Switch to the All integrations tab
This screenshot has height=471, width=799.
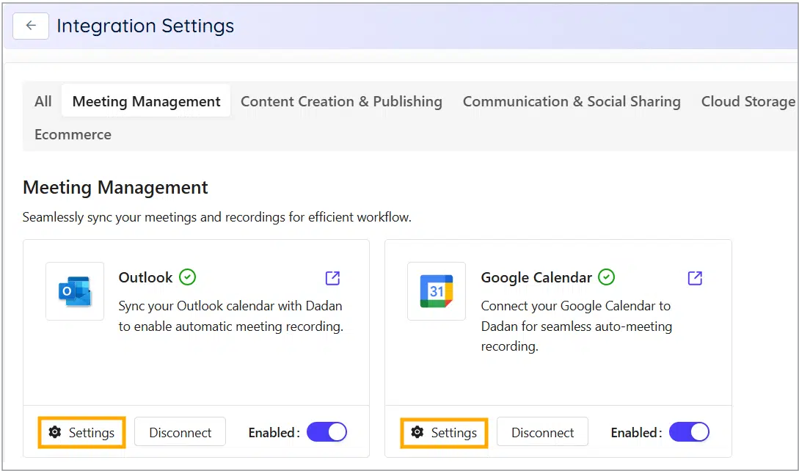click(x=43, y=101)
